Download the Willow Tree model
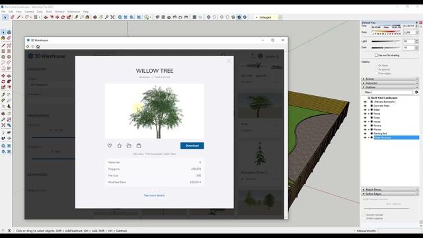Image resolution: width=423 pixels, height=238 pixels. coord(192,145)
